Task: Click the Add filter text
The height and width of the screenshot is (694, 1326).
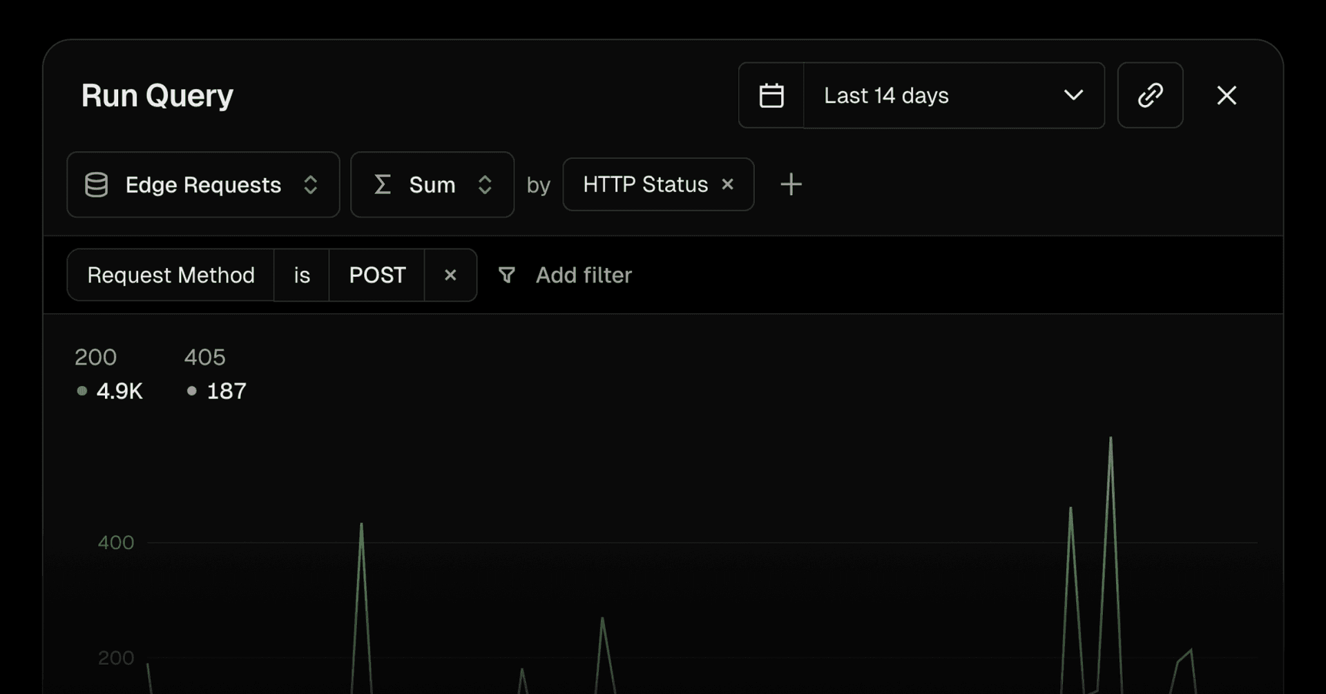Action: (584, 275)
